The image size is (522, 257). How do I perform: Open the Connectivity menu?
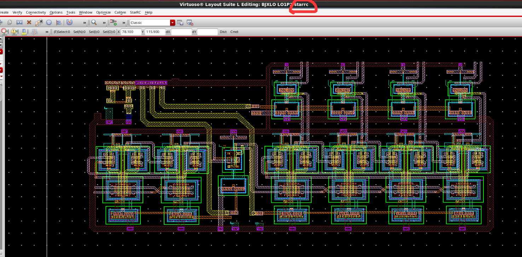click(36, 12)
